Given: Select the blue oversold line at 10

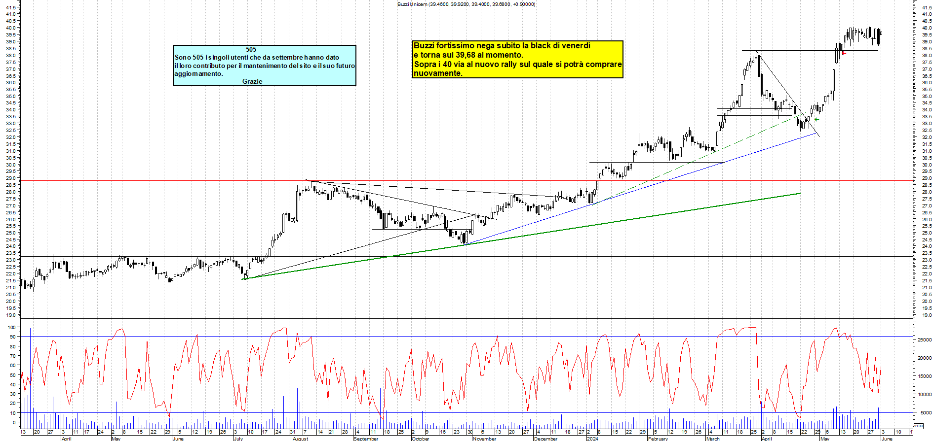Looking at the screenshot, I should pyautogui.click(x=466, y=413).
